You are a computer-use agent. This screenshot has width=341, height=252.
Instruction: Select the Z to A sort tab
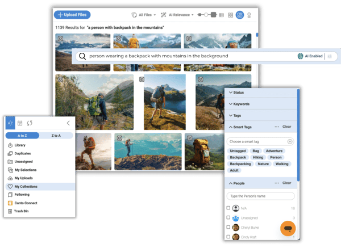(x=56, y=135)
